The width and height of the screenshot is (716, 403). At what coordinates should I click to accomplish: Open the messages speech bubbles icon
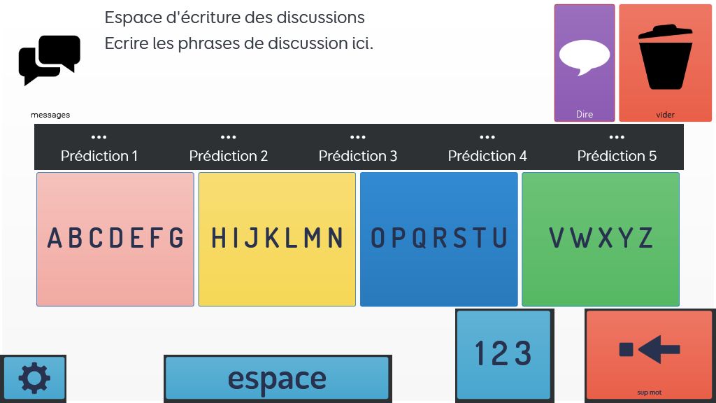pyautogui.click(x=49, y=60)
